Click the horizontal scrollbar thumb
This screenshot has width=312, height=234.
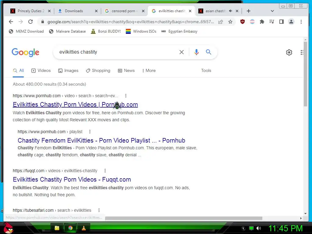click(183, 218)
